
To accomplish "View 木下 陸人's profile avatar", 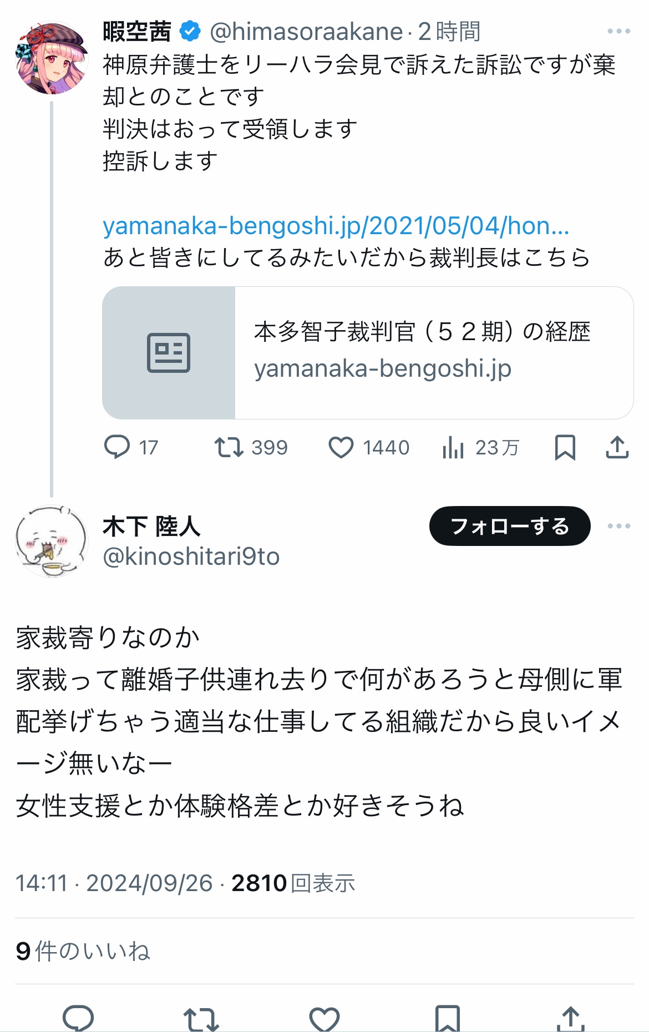I will click(52, 540).
